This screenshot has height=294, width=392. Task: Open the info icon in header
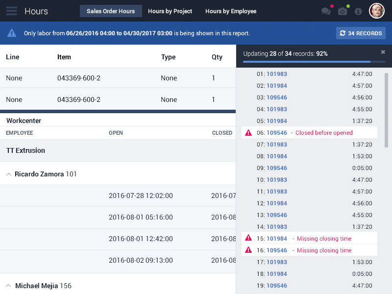pos(358,11)
